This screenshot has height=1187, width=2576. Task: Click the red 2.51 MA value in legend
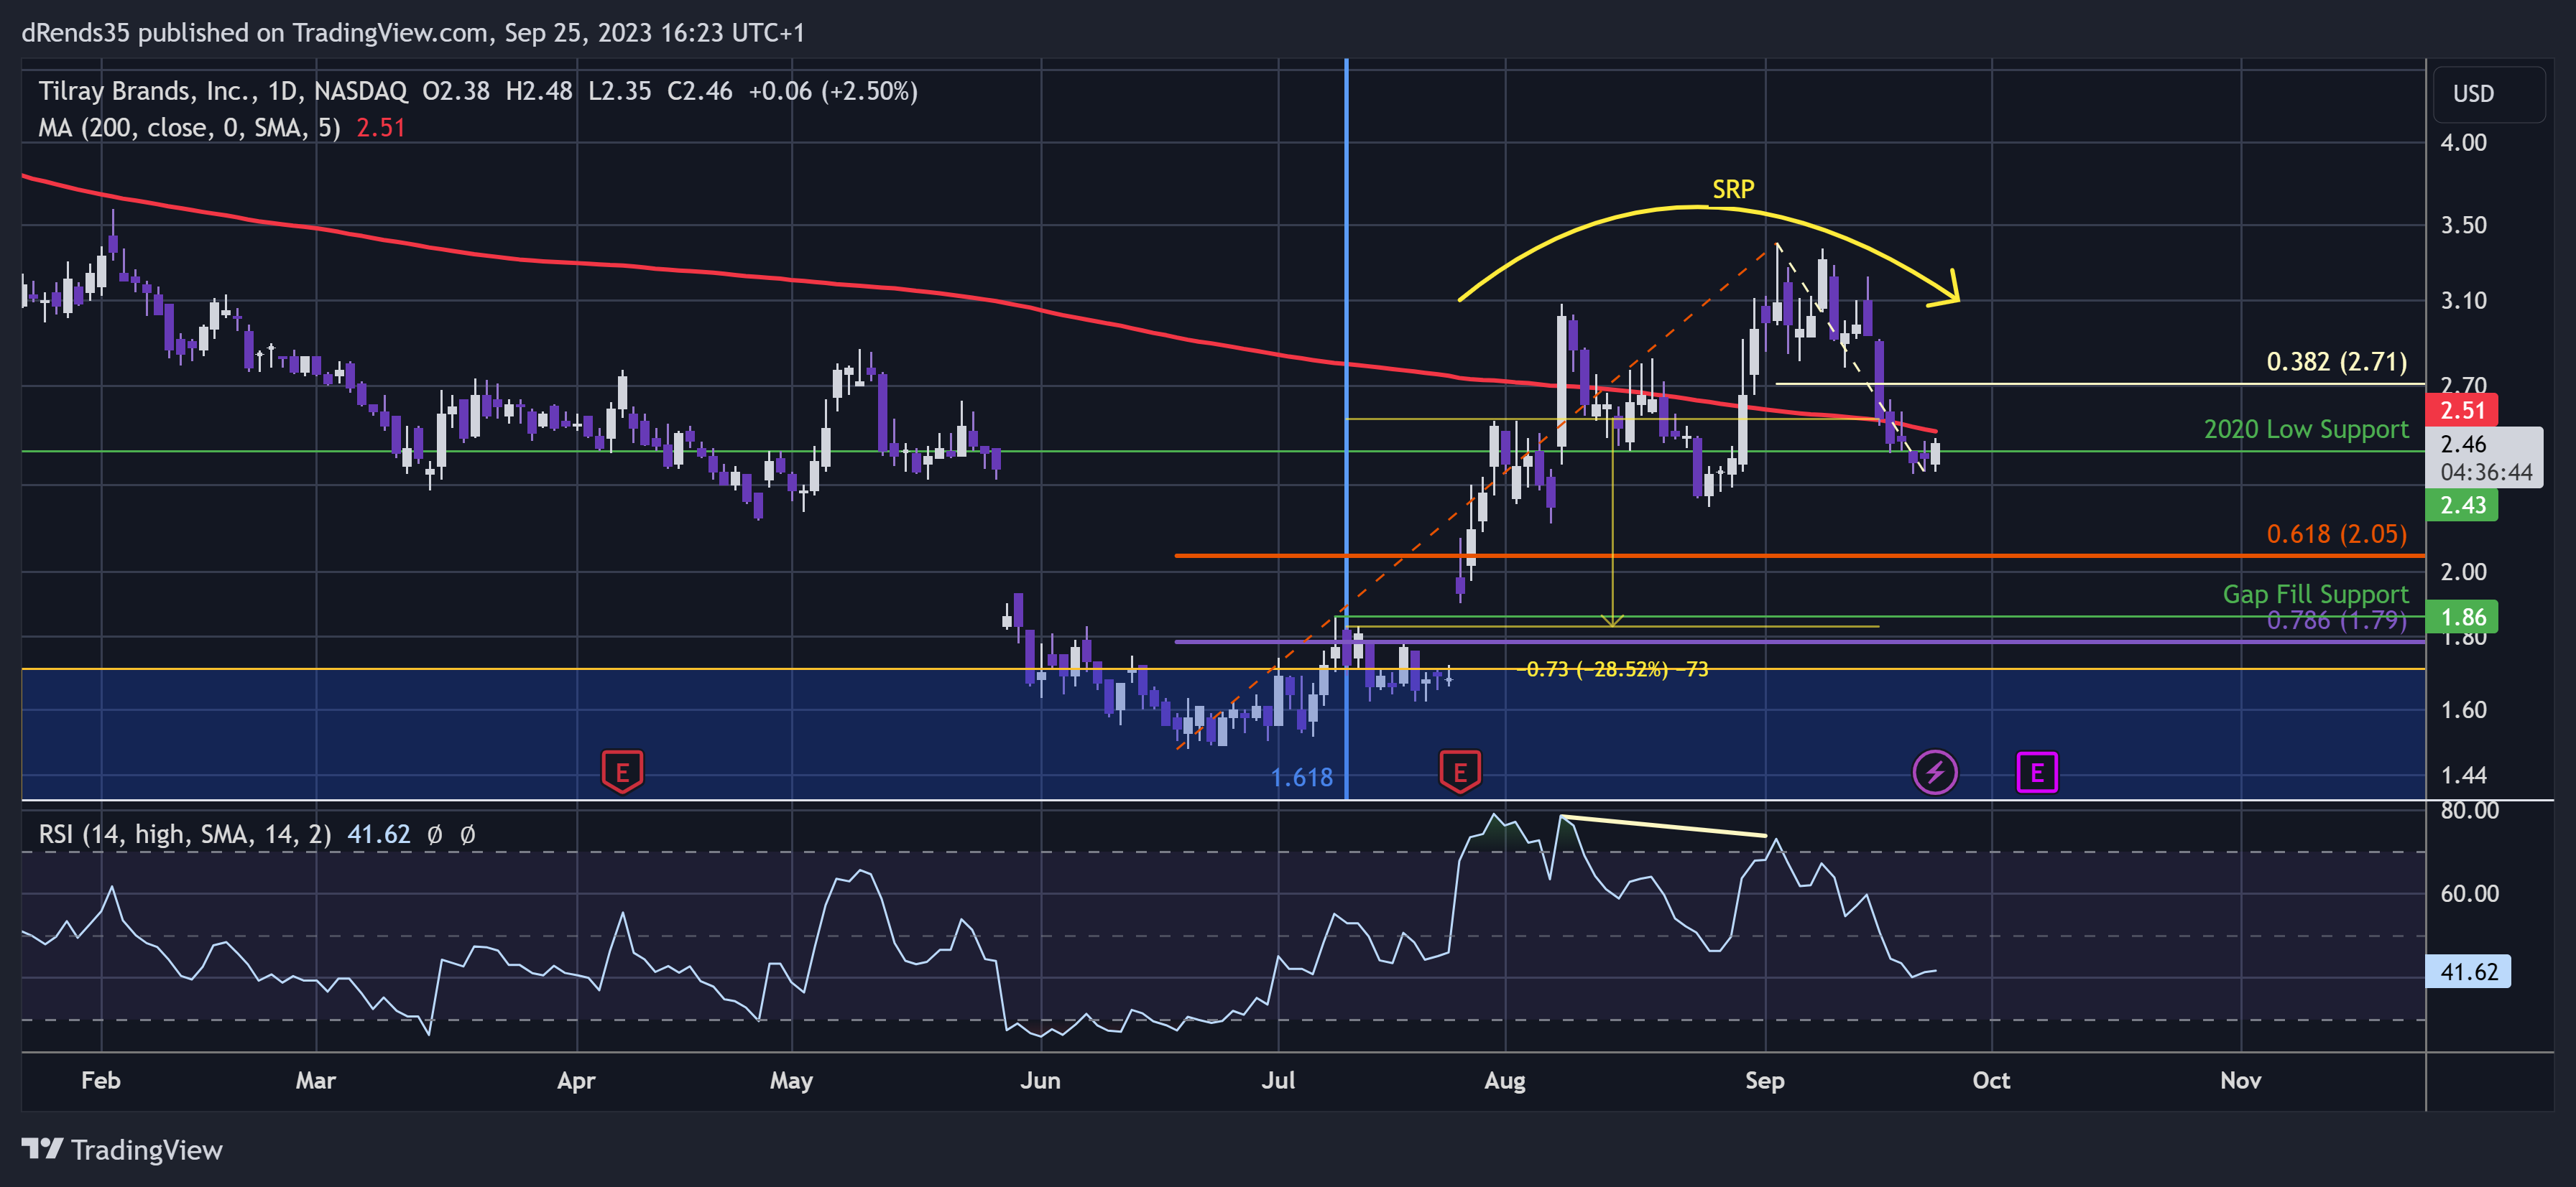[x=381, y=128]
